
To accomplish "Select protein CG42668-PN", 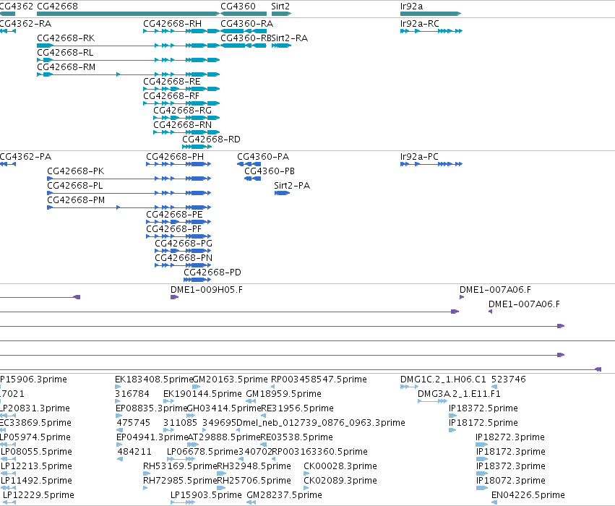I will coord(184,258).
